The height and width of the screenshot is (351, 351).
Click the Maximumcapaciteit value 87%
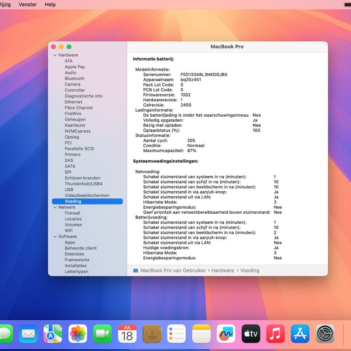[192, 150]
